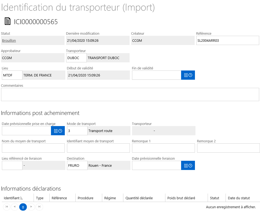The height and width of the screenshot is (212, 260).
Task: Select page 0 in the pager
Action: click(23, 207)
